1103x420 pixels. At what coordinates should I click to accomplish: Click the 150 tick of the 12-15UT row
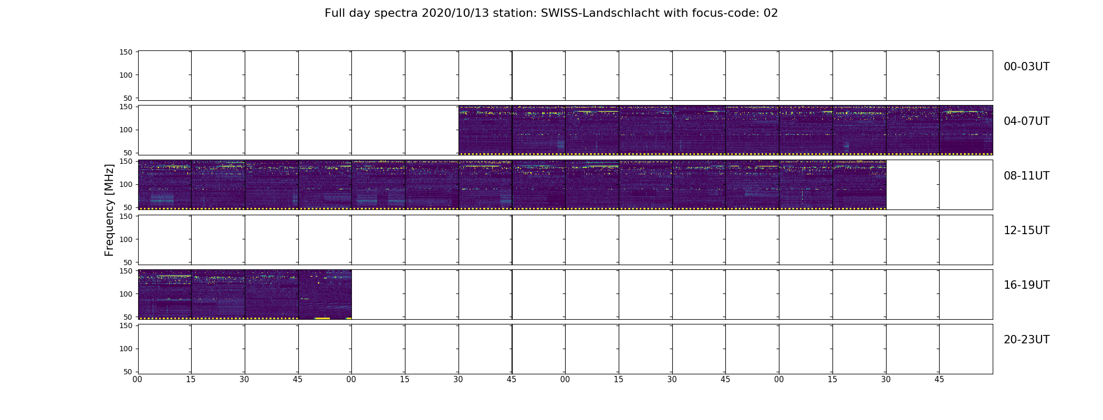click(126, 216)
